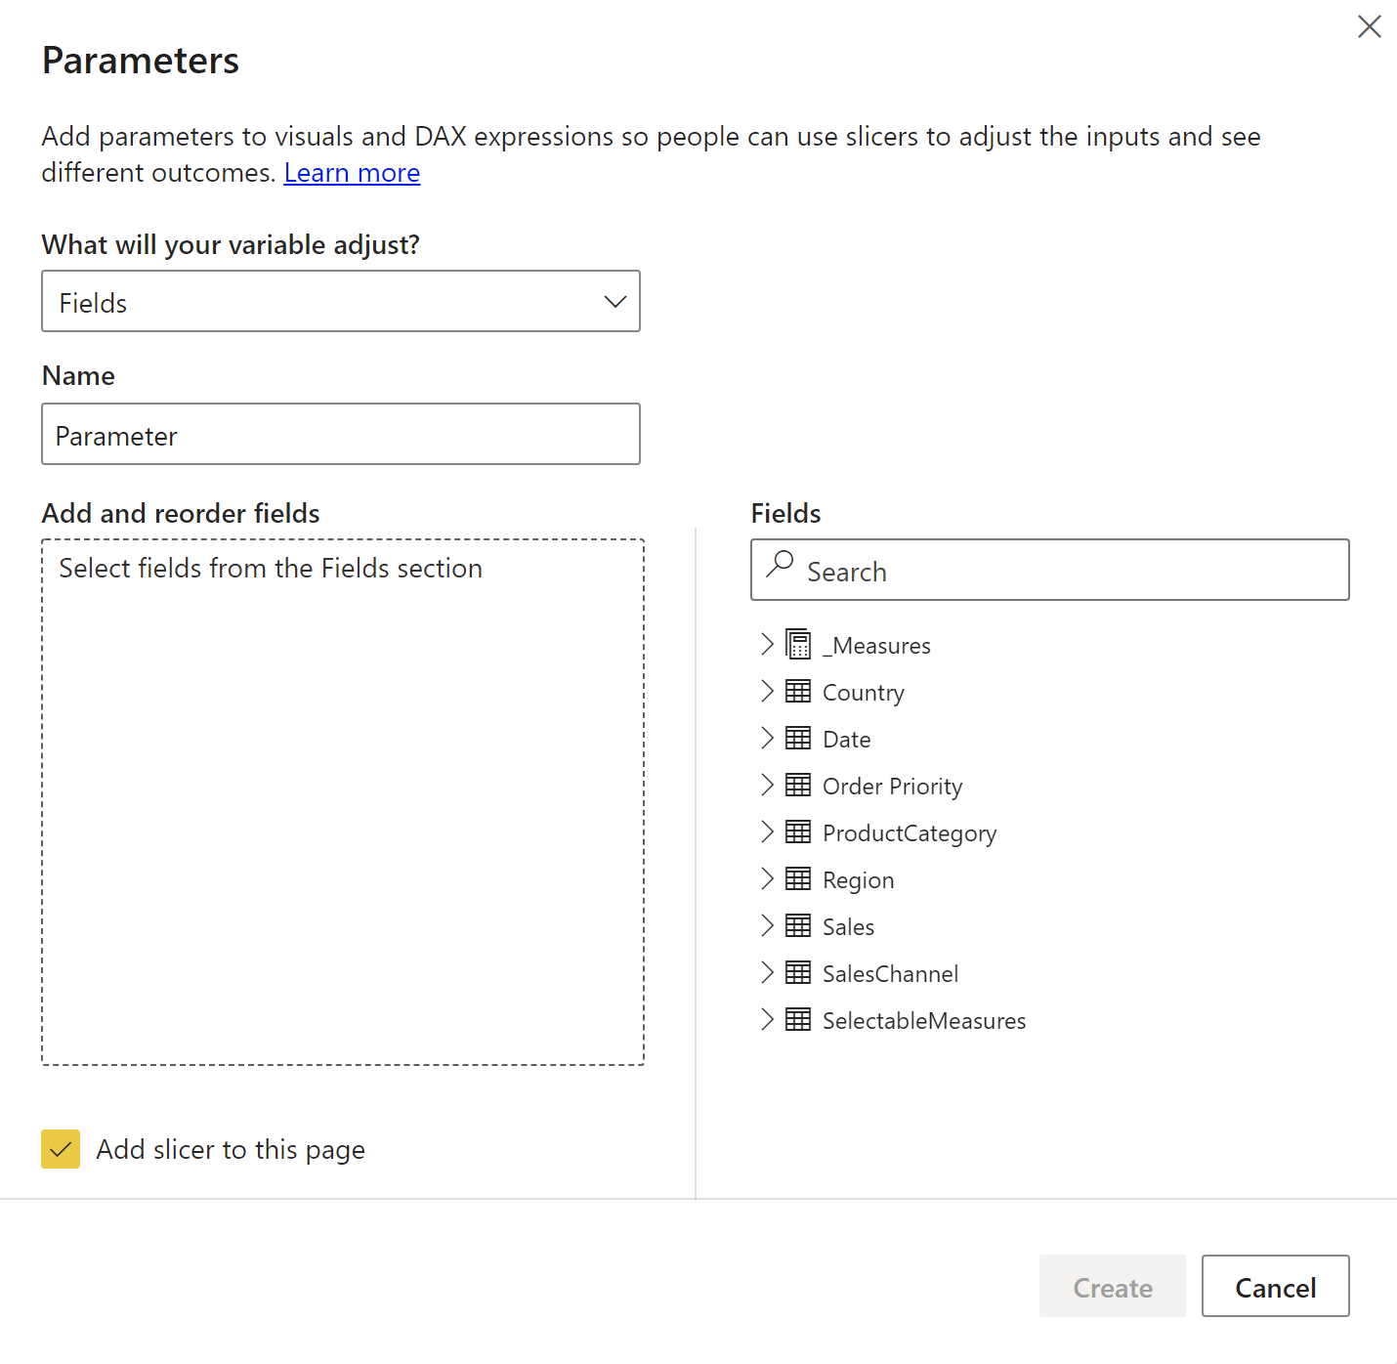Click the Sales table icon
Screen dimensions: 1397x1364
pyautogui.click(x=798, y=925)
